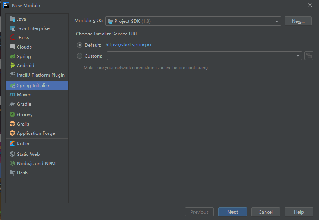The height and width of the screenshot is (220, 319).
Task: Click the Kotlin logo icon
Action: 12,143
